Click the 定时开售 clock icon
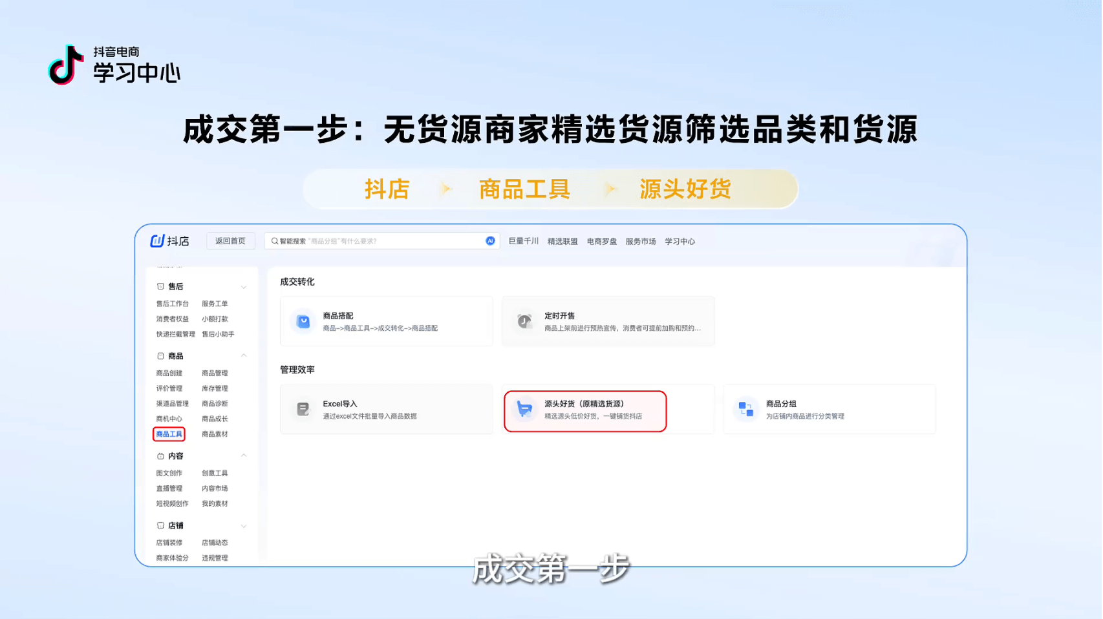1103x619 pixels. (524, 321)
